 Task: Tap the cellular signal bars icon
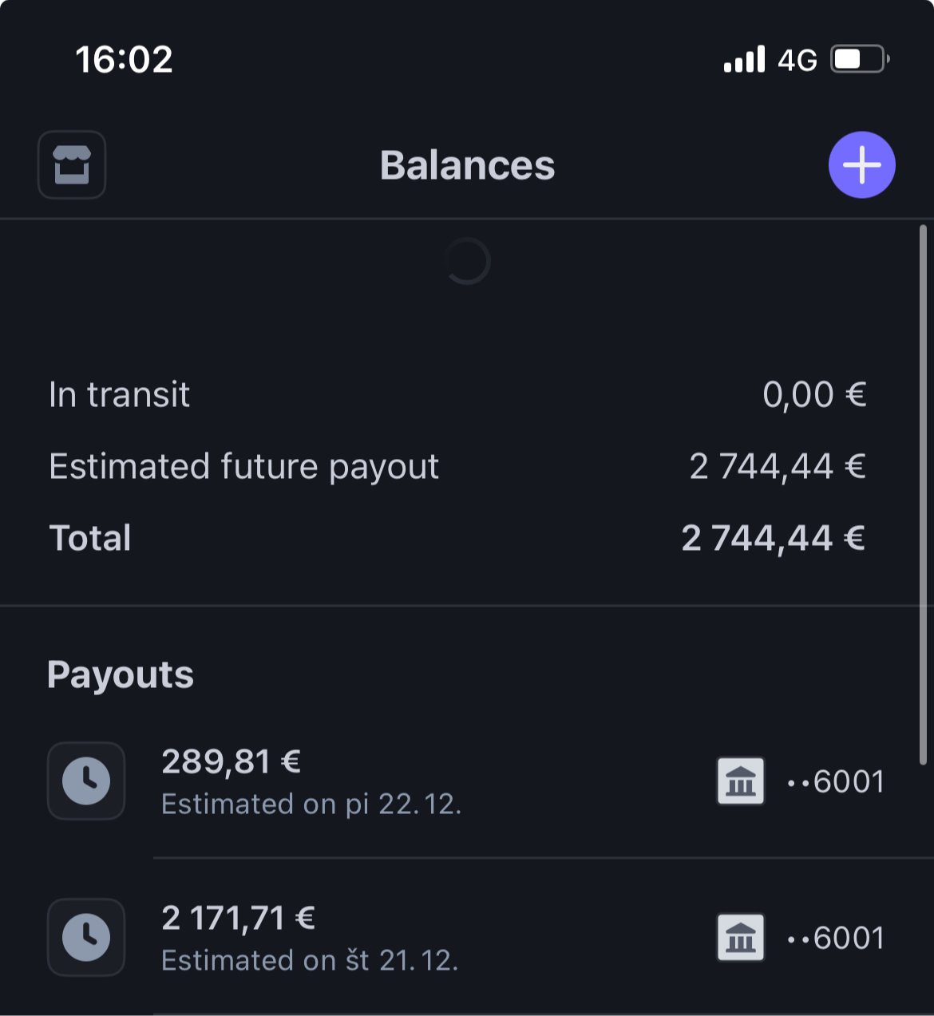(744, 60)
